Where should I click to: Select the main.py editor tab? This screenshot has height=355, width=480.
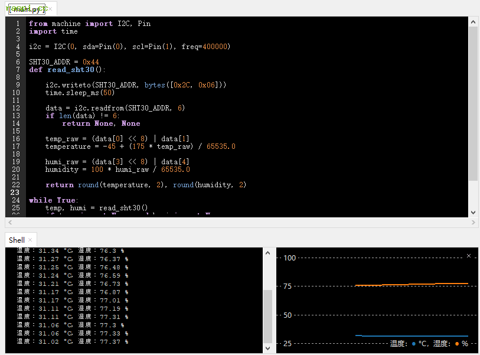[26, 9]
